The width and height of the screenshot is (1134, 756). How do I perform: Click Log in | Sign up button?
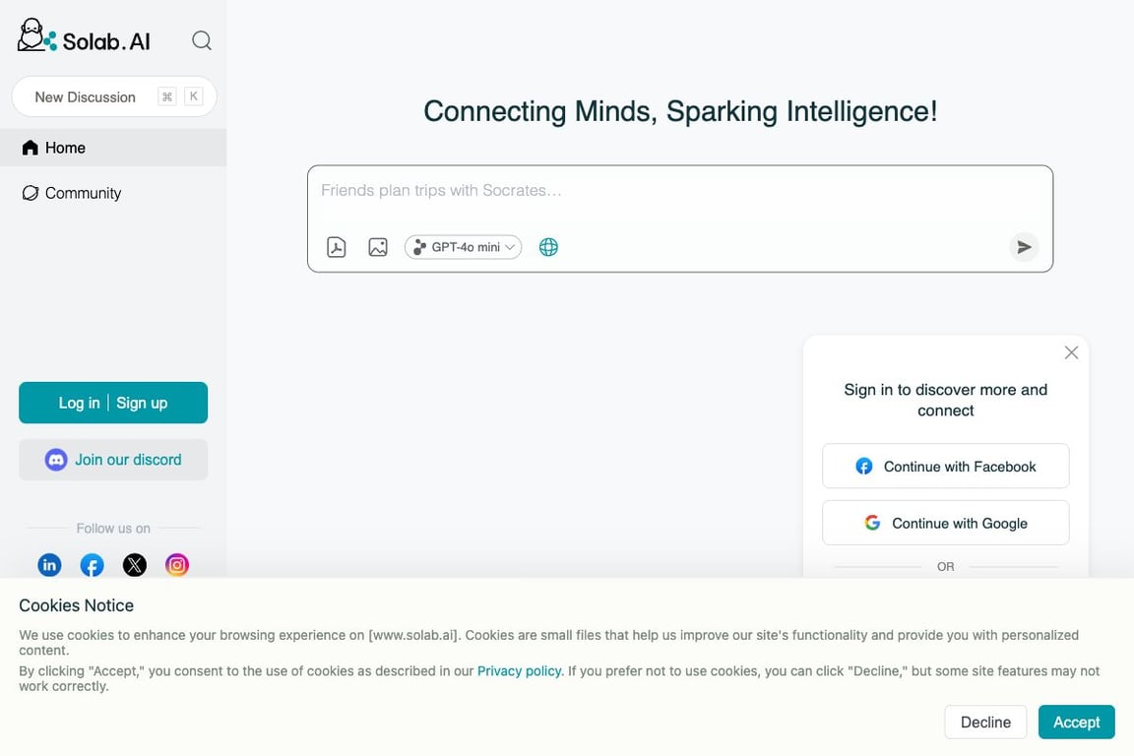113,403
